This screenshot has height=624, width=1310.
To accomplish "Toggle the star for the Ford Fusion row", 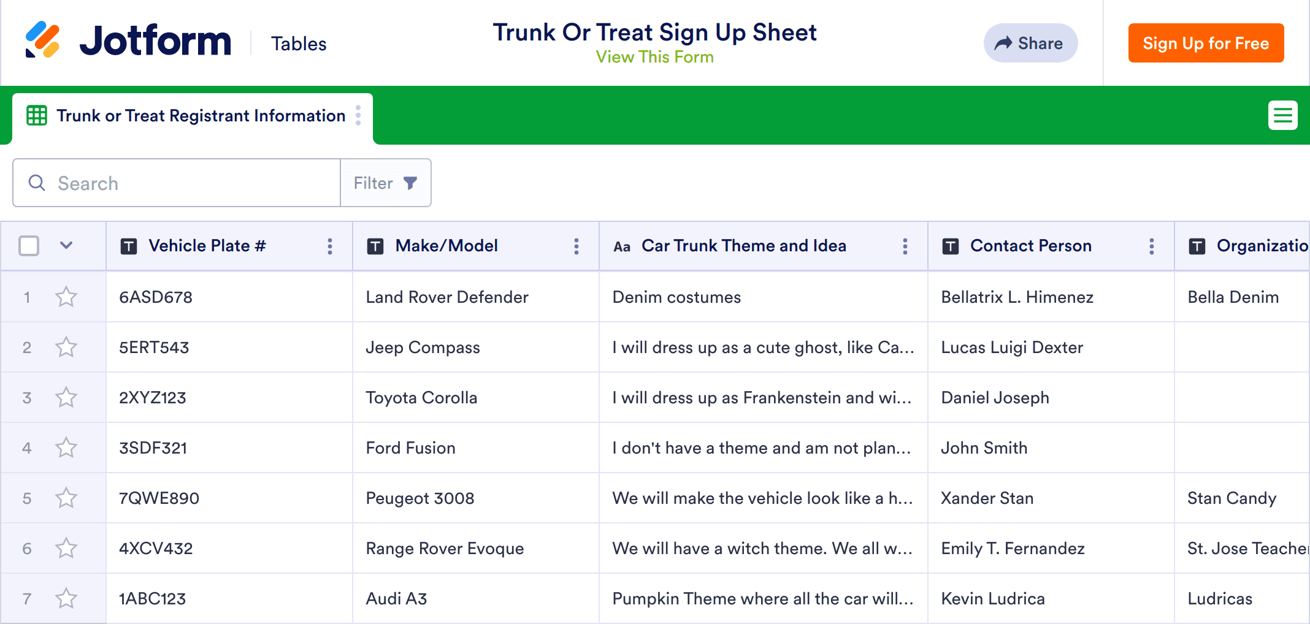I will [66, 448].
